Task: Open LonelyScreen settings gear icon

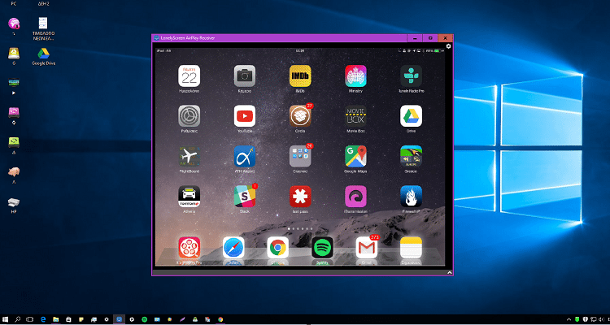Action: coord(448,46)
